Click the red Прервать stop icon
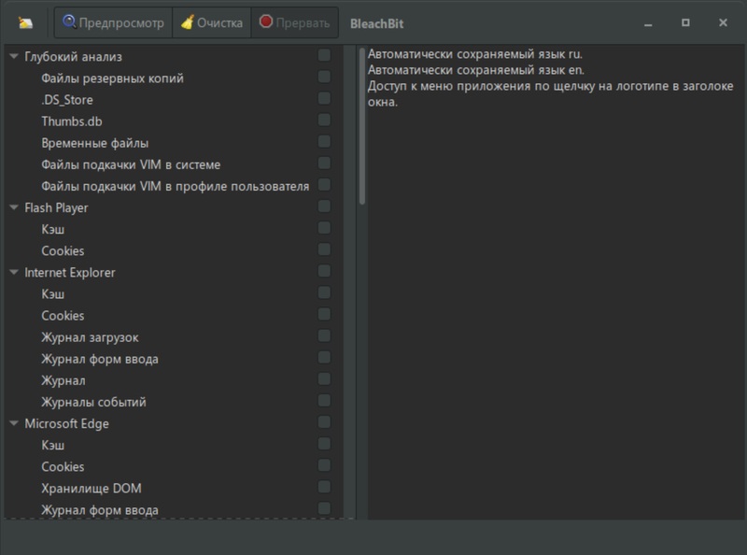747x555 pixels. point(266,22)
